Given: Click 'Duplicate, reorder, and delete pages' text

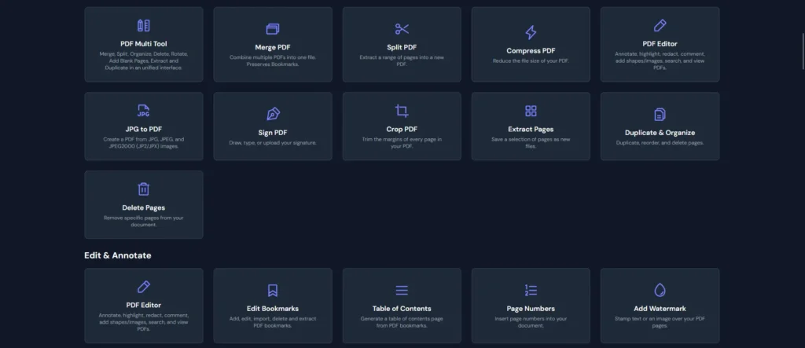Looking at the screenshot, I should pyautogui.click(x=660, y=143).
